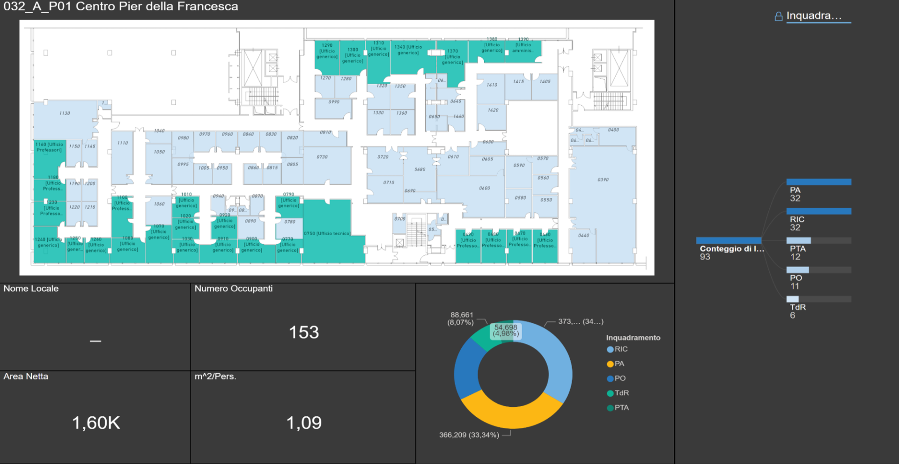Click the lock icon beside Inquadra header
899x464 pixels.
point(778,16)
